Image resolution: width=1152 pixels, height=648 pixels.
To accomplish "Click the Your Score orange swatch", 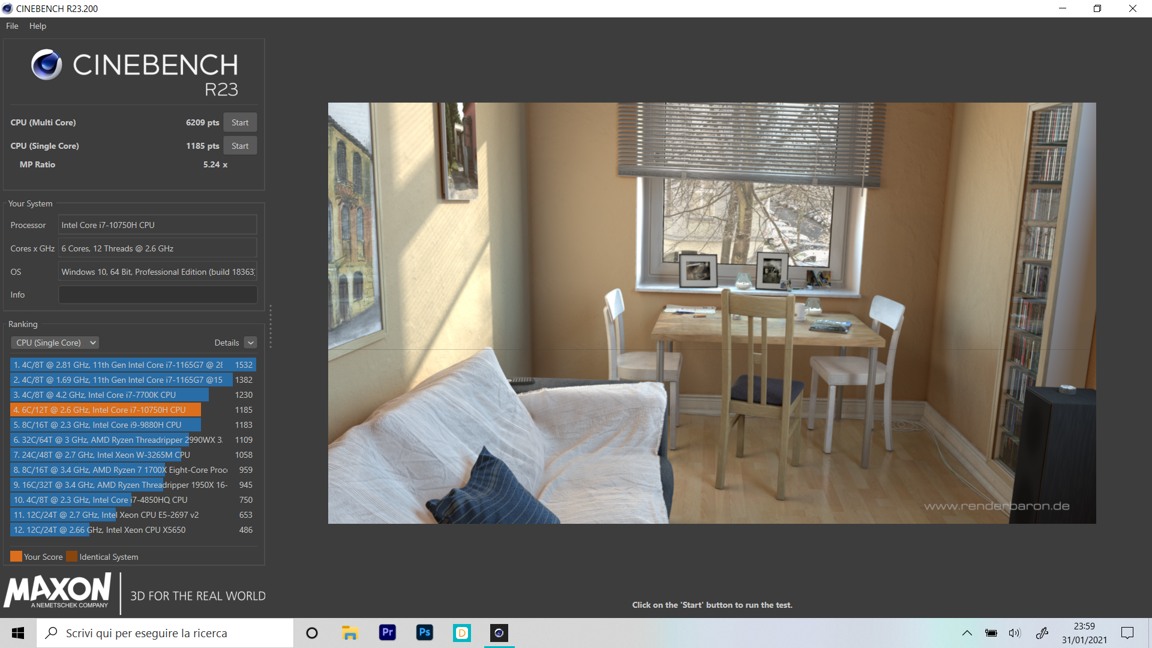I will coord(16,556).
